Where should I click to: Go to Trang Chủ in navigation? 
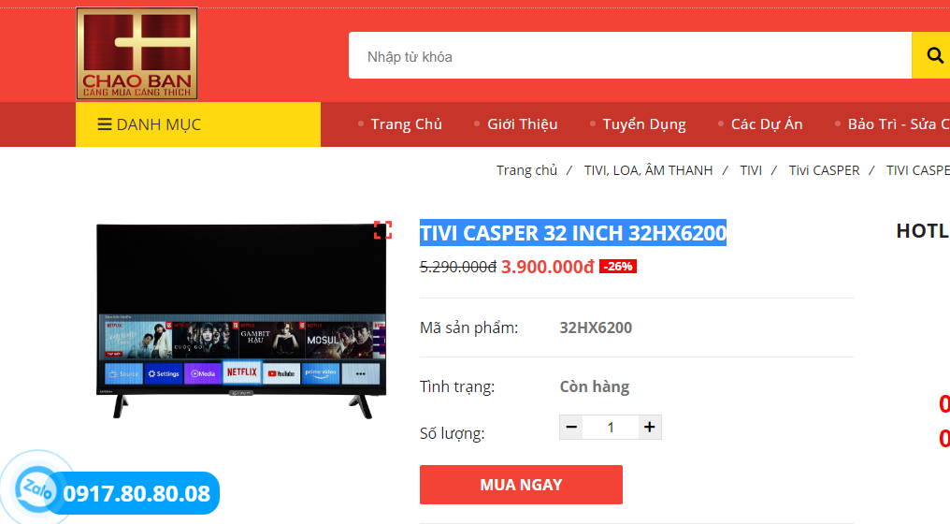pyautogui.click(x=406, y=124)
